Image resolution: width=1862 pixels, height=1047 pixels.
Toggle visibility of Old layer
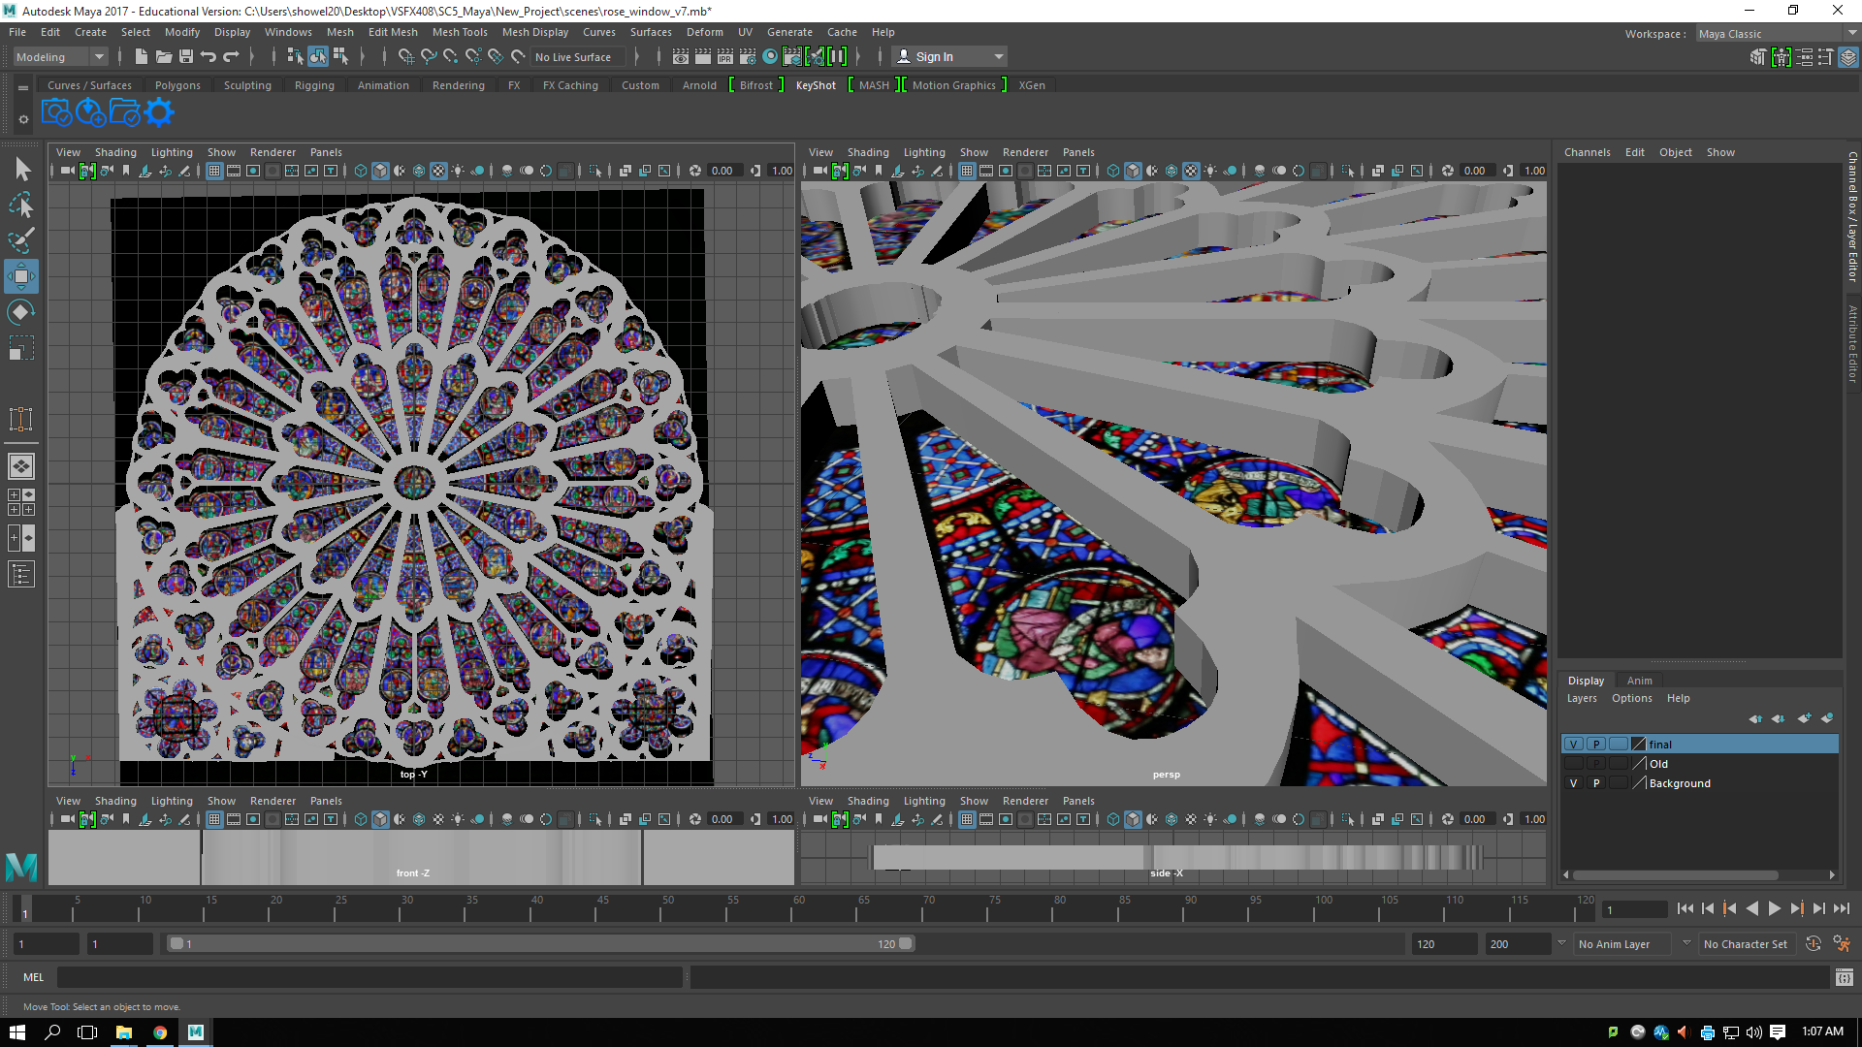click(1573, 764)
